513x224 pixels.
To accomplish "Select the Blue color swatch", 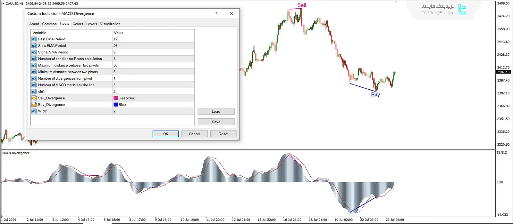I will coord(116,105).
